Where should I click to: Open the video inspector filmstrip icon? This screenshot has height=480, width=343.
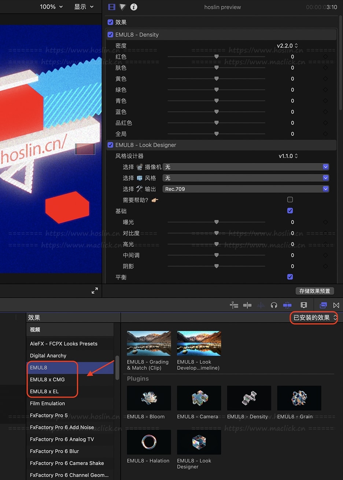(x=112, y=7)
